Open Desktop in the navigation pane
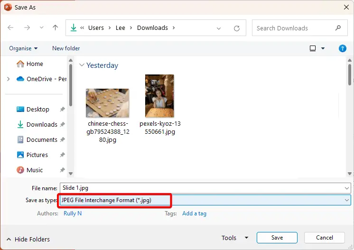The image size is (354, 250). coord(37,110)
